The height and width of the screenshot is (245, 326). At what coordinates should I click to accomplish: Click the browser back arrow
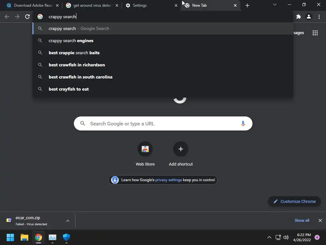[x=7, y=17]
